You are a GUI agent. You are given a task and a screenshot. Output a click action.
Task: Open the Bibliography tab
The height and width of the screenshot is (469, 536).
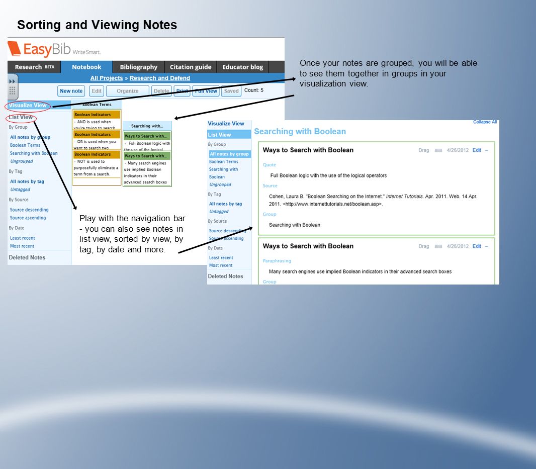coord(138,67)
